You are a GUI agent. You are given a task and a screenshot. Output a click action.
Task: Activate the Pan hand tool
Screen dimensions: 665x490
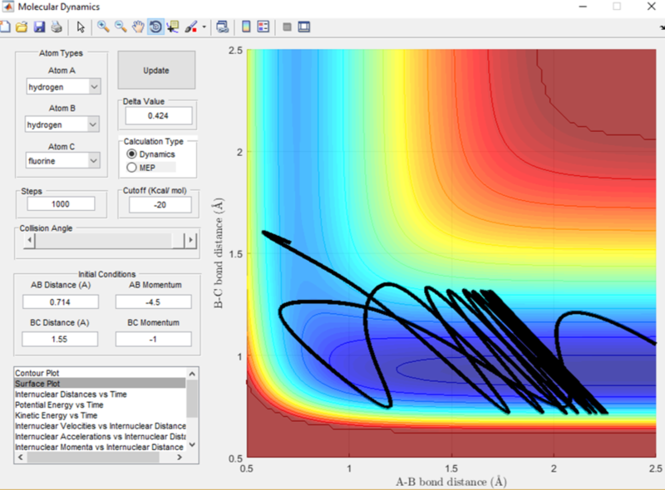point(138,27)
